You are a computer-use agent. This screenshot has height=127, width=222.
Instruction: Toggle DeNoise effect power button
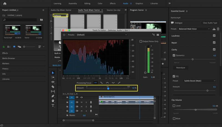coord(64,35)
